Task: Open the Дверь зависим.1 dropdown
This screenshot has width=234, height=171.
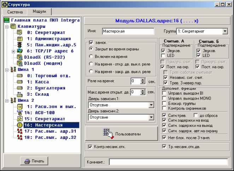Action: 151,105
